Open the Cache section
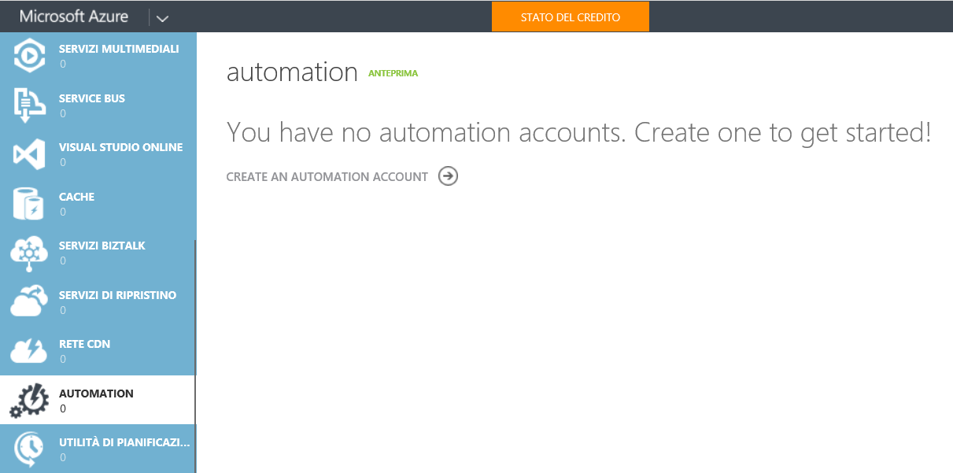 tap(98, 204)
